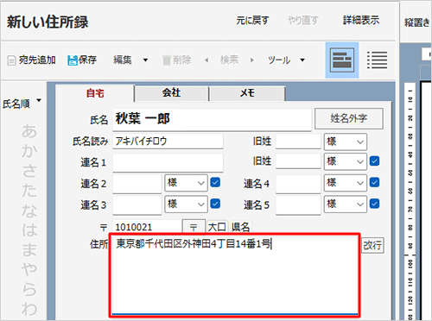This screenshot has width=432, height=321.
Task: Open the 連名3 honorific dropdown
Action: 186,205
